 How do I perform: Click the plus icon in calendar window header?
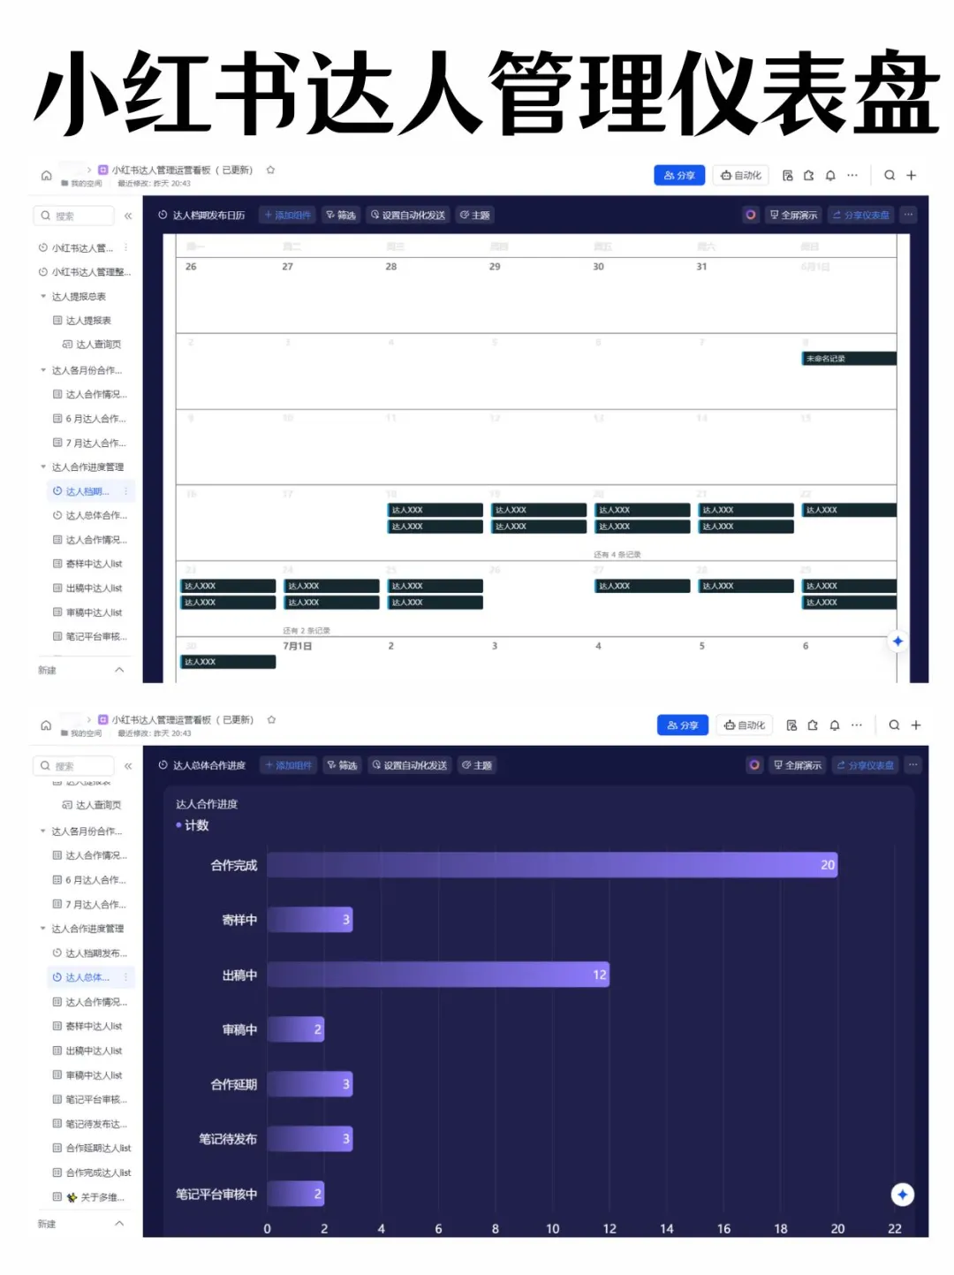(912, 175)
